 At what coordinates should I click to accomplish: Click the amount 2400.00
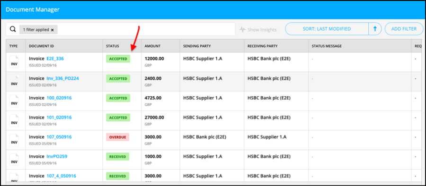pos(153,78)
